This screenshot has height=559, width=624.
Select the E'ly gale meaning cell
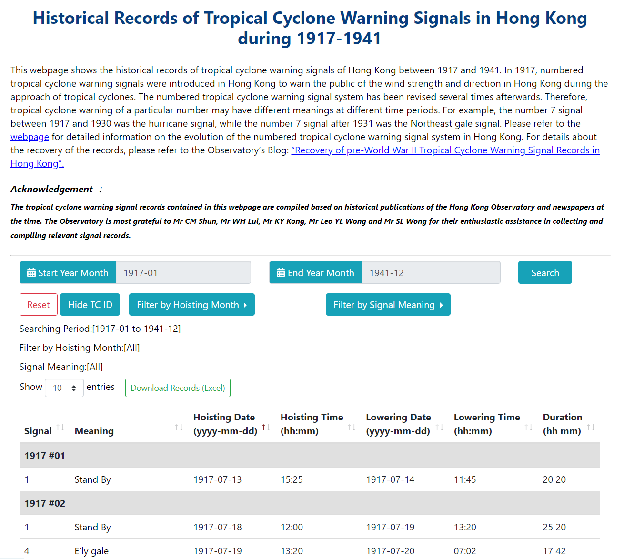coord(91,551)
